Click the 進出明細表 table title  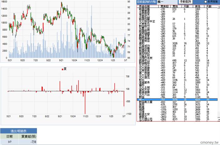point(19,131)
